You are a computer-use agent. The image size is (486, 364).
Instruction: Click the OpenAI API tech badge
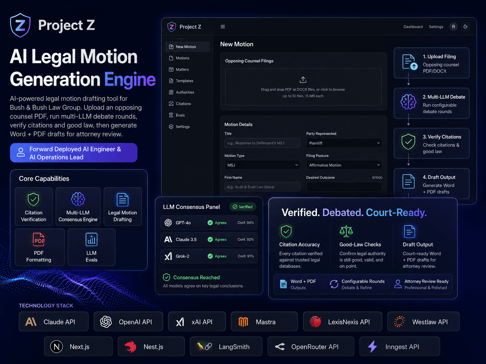128,322
